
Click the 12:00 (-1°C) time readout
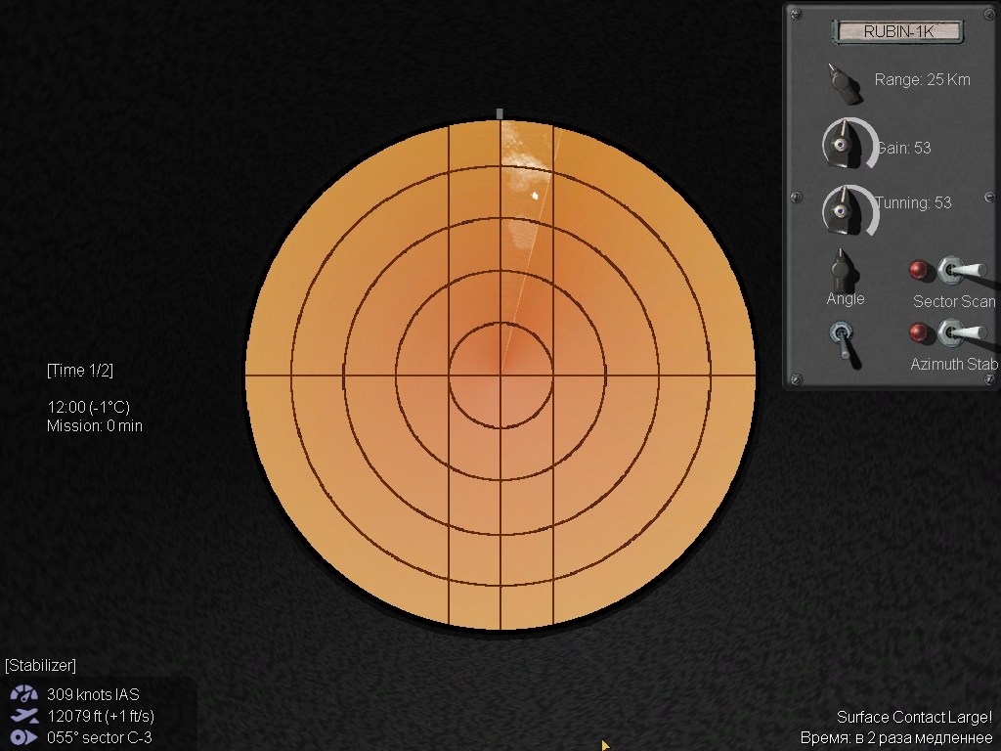pos(89,407)
